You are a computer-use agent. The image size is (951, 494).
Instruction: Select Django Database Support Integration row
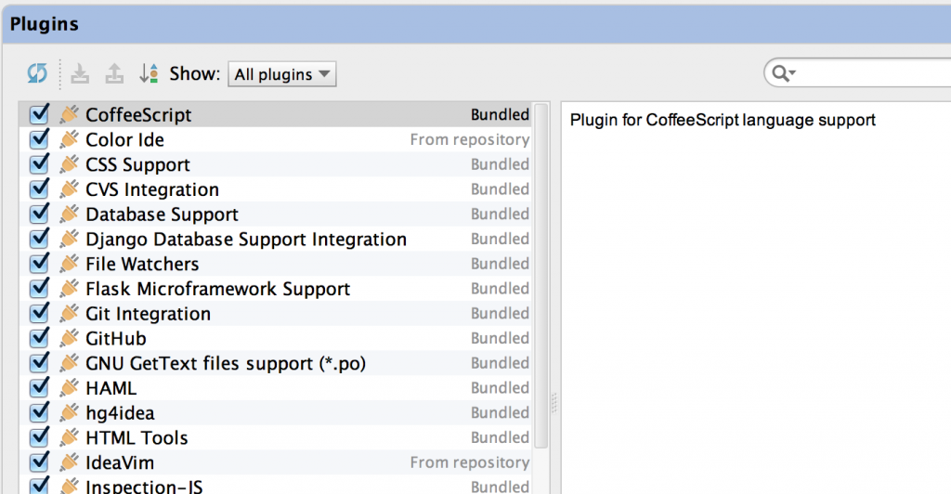coord(275,239)
